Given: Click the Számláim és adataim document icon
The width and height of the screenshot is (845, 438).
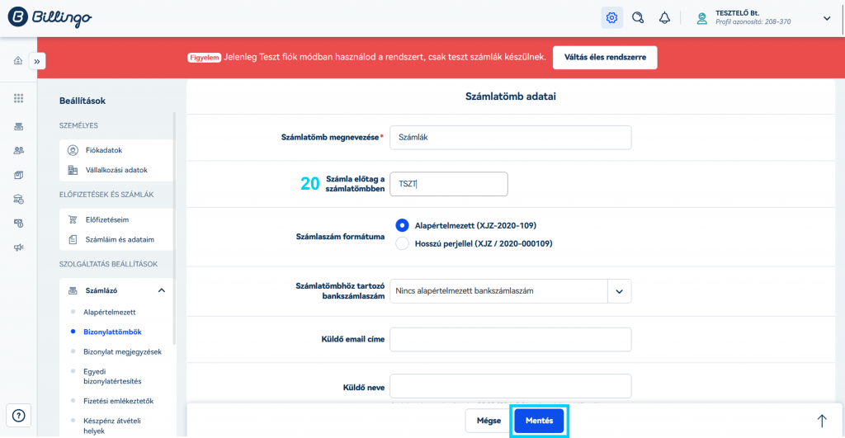Looking at the screenshot, I should pyautogui.click(x=73, y=240).
